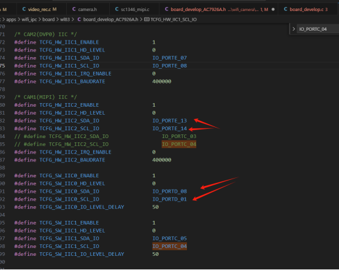Click macro TCFG_SW_IIC1_HD_LEVEL
Screen dimensions: 339x270
72,231
